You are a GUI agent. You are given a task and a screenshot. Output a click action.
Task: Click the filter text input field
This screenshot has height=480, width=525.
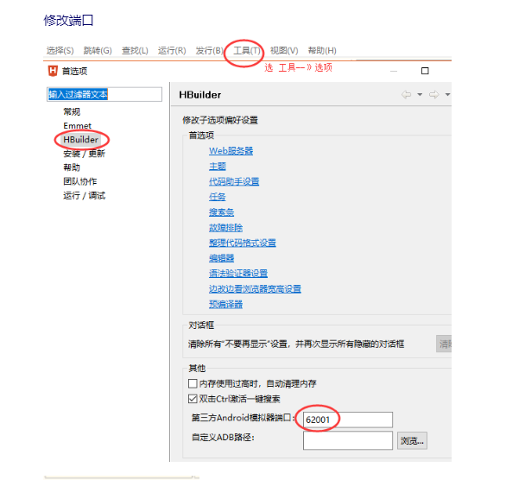tap(104, 94)
